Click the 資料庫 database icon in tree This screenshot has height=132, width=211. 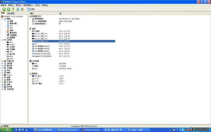(x=5, y=87)
